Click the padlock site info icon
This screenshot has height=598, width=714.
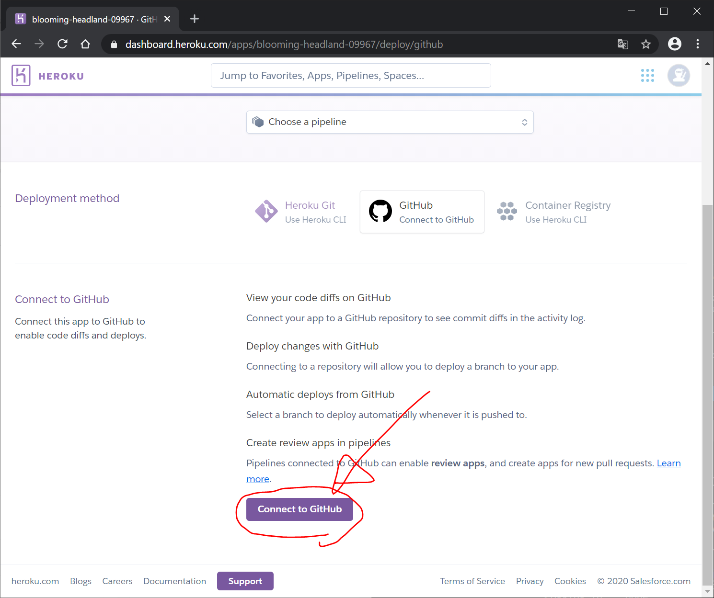[114, 45]
